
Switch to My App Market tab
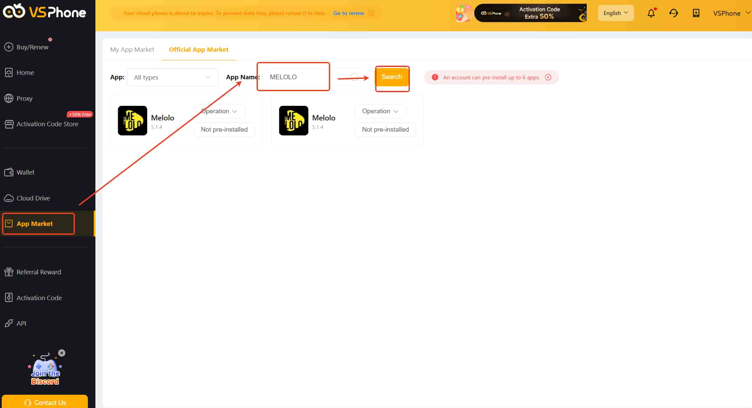(x=132, y=50)
